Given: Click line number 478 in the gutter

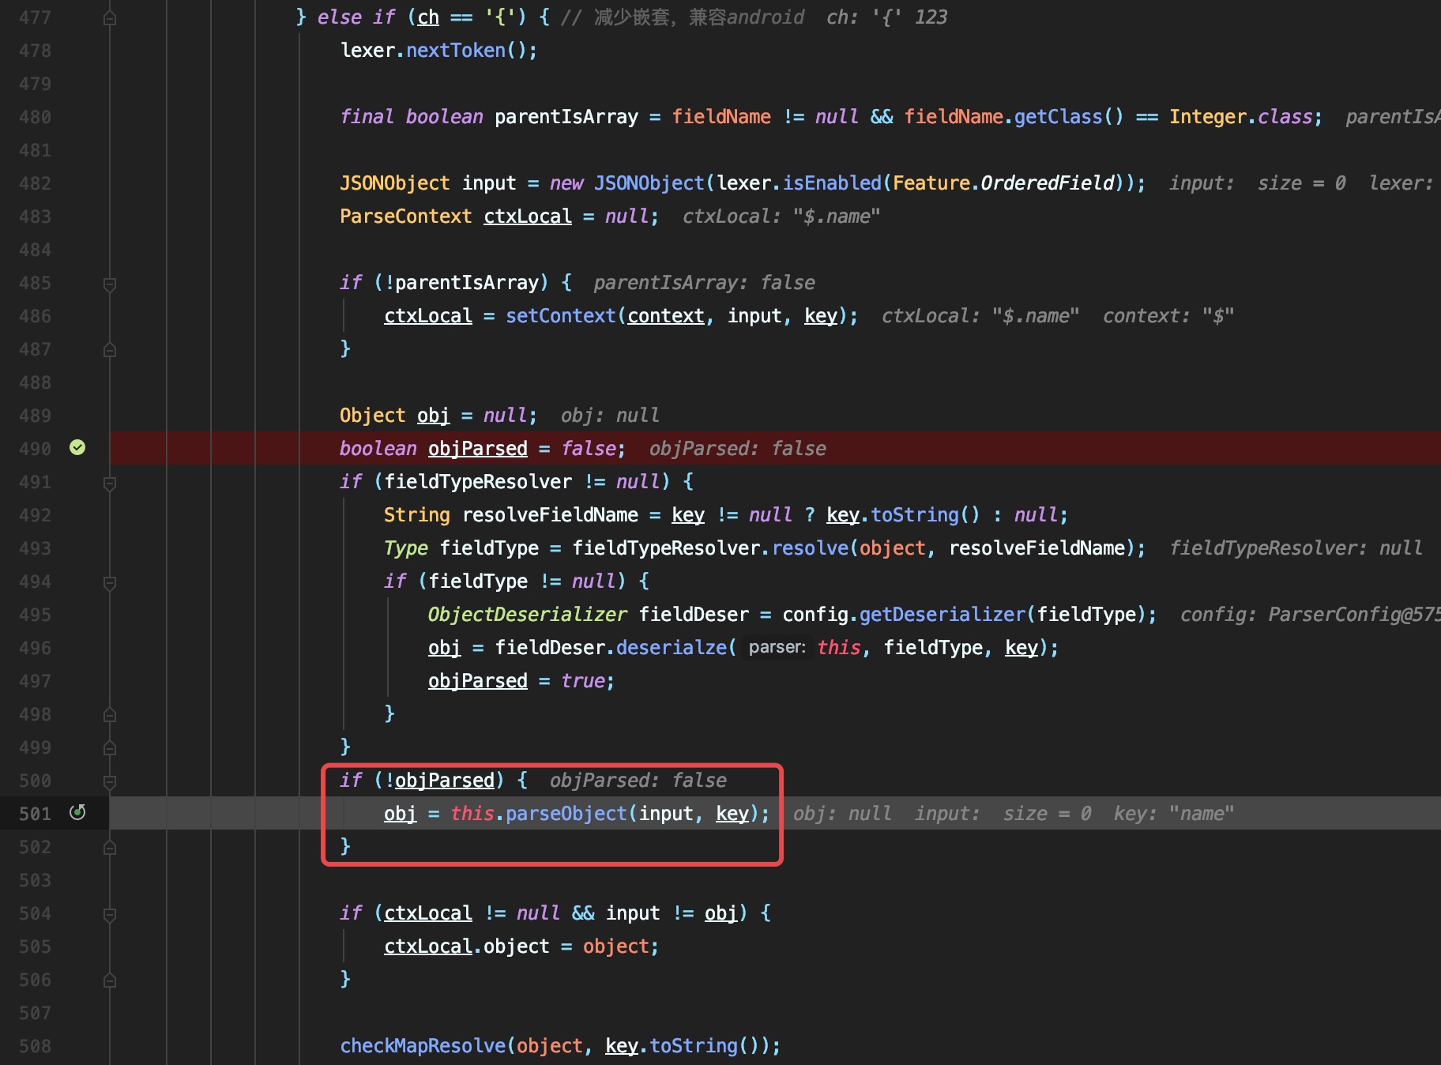Looking at the screenshot, I should pos(35,51).
